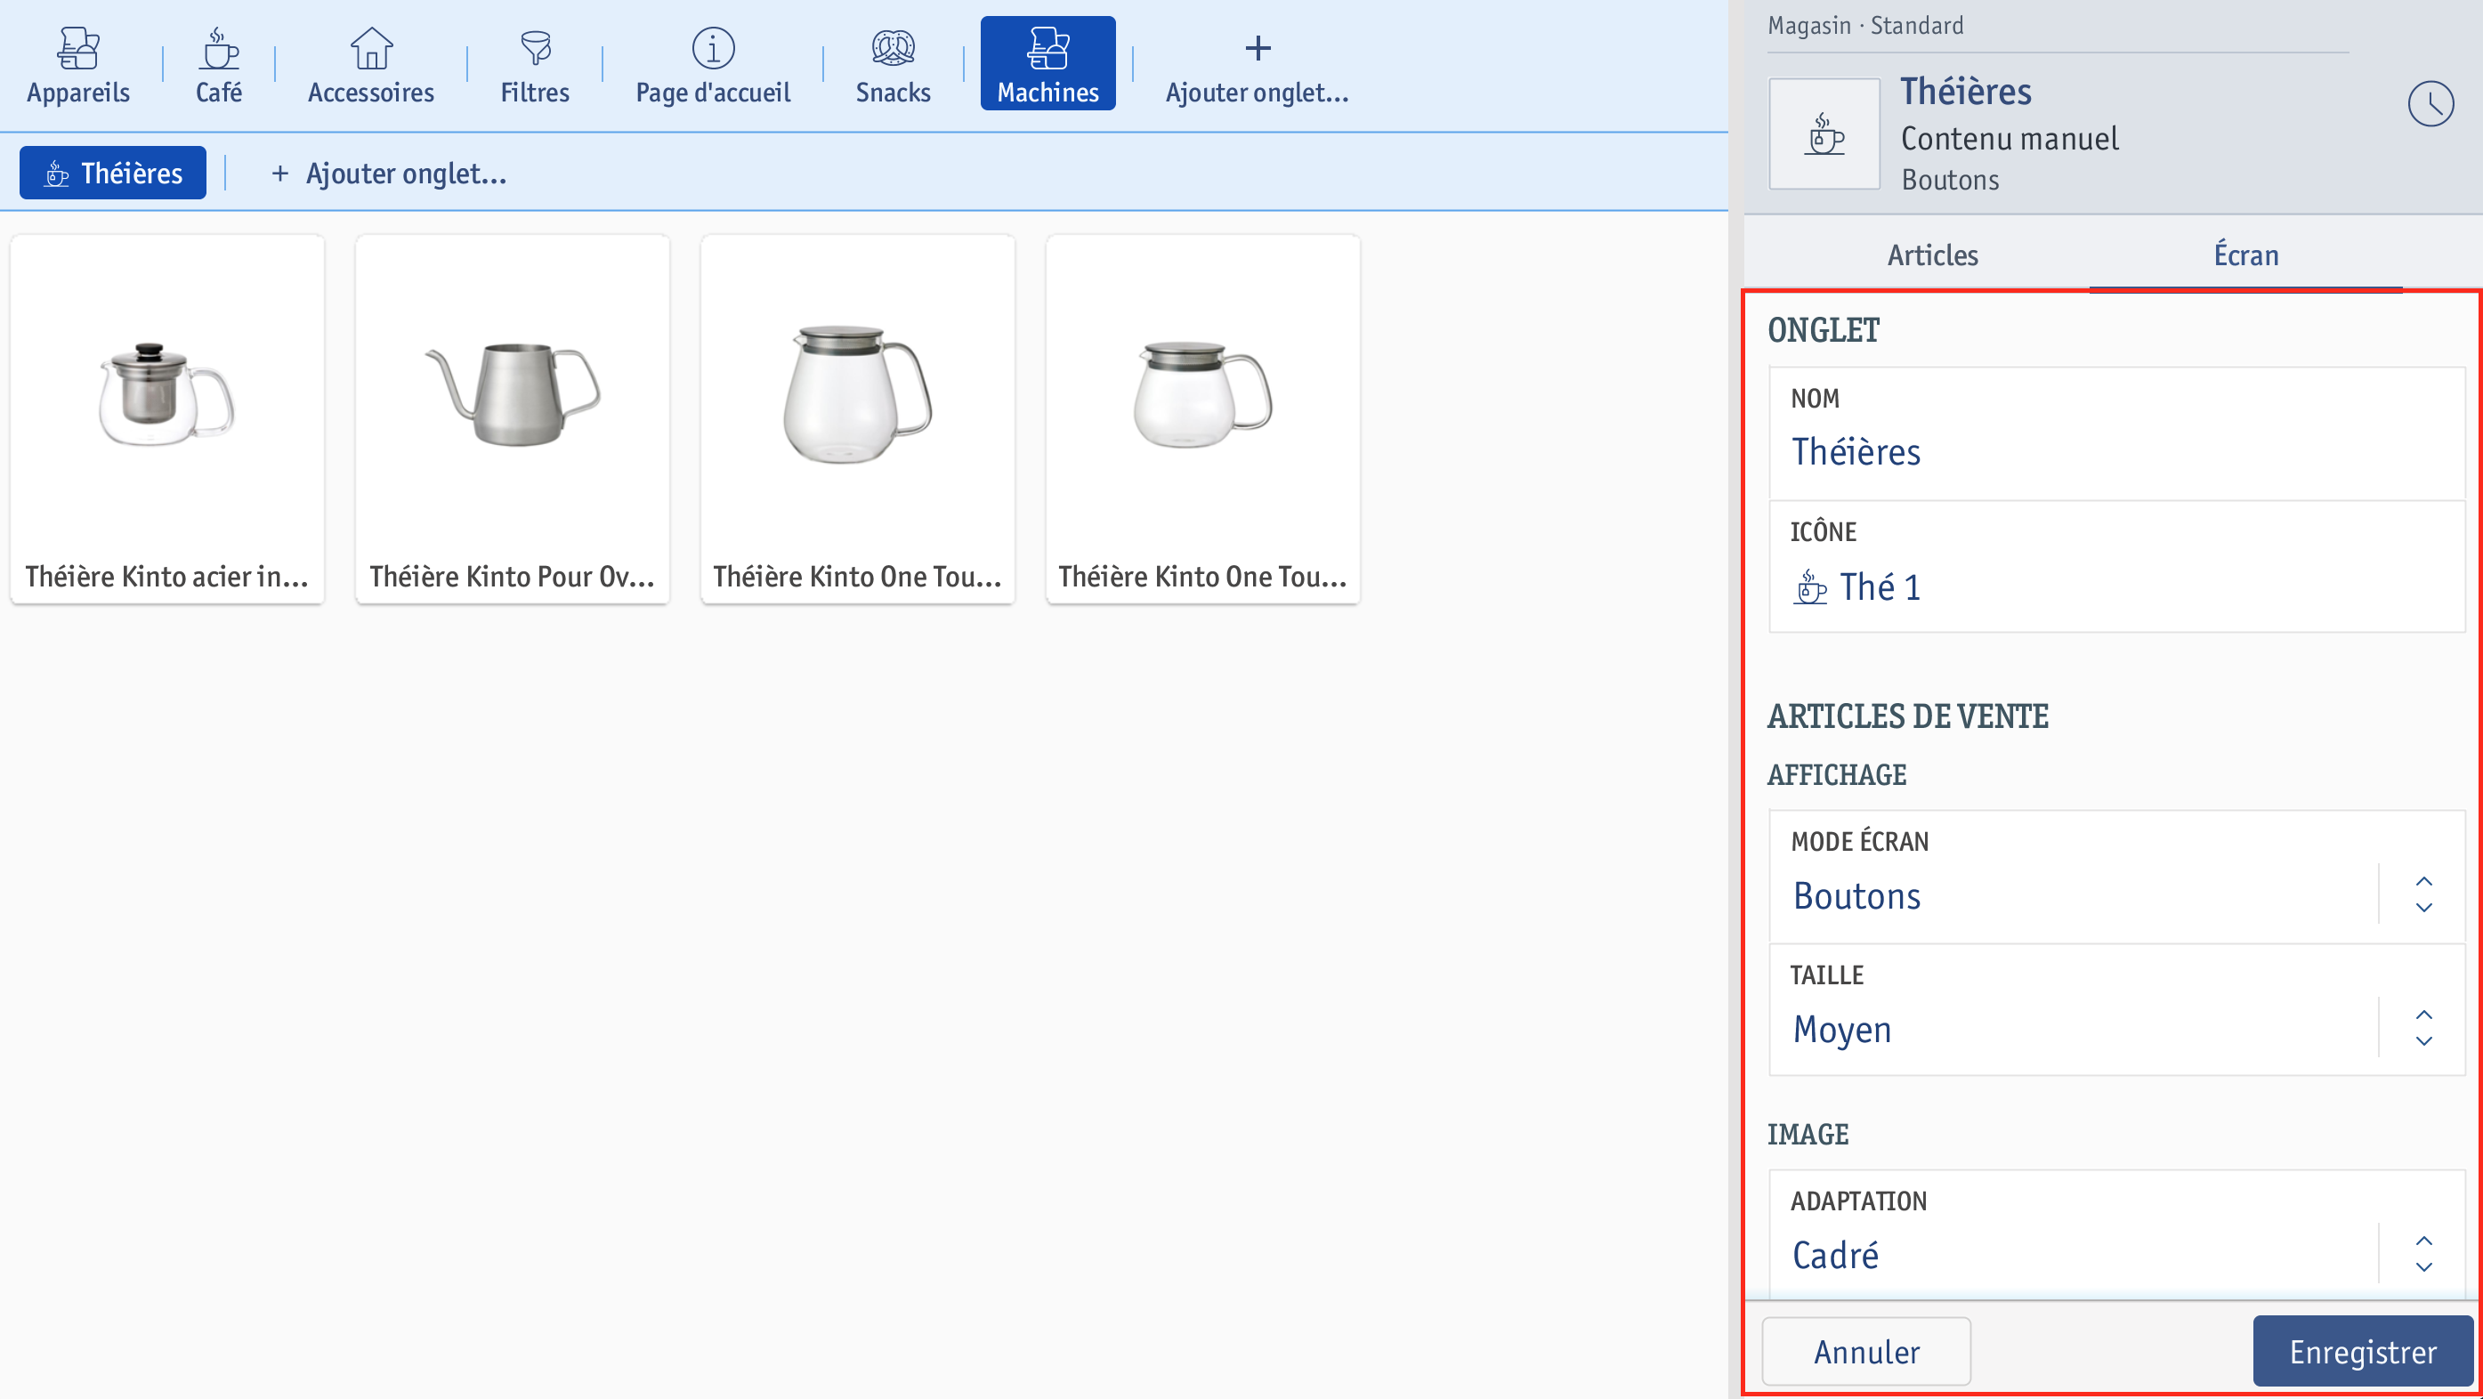
Task: Switch to the Snacks tab
Action: [x=894, y=65]
